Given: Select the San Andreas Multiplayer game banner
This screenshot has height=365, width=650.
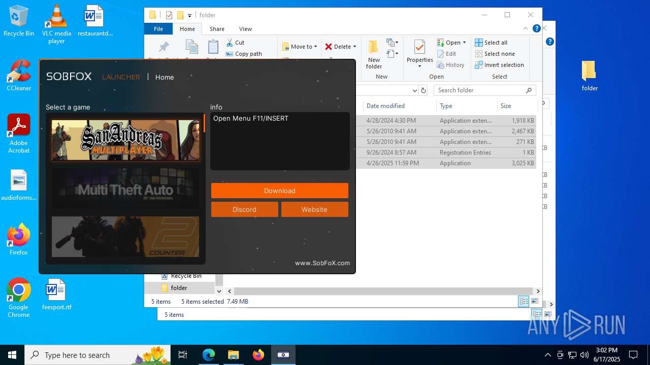Looking at the screenshot, I should click(x=125, y=140).
